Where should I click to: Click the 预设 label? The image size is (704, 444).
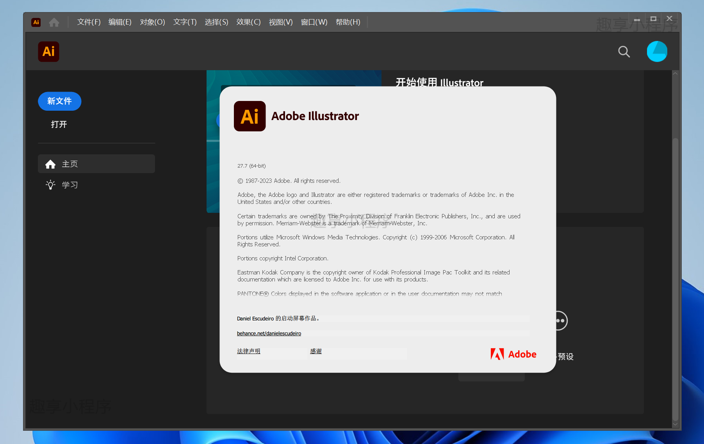(x=565, y=356)
